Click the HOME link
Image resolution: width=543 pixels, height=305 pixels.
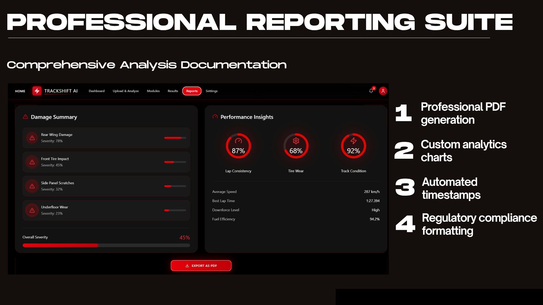(20, 91)
